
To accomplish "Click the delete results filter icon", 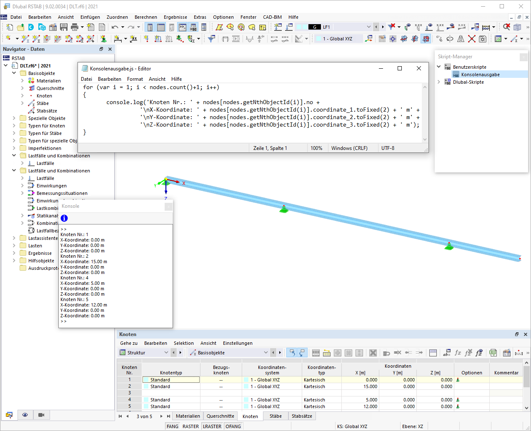I will (x=391, y=27).
